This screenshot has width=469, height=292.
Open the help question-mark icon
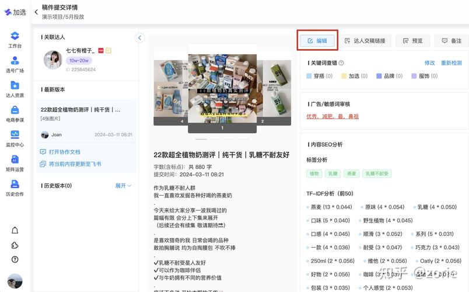[15, 260]
